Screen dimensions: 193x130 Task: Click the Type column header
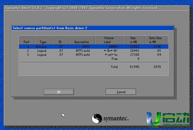coord(43,40)
